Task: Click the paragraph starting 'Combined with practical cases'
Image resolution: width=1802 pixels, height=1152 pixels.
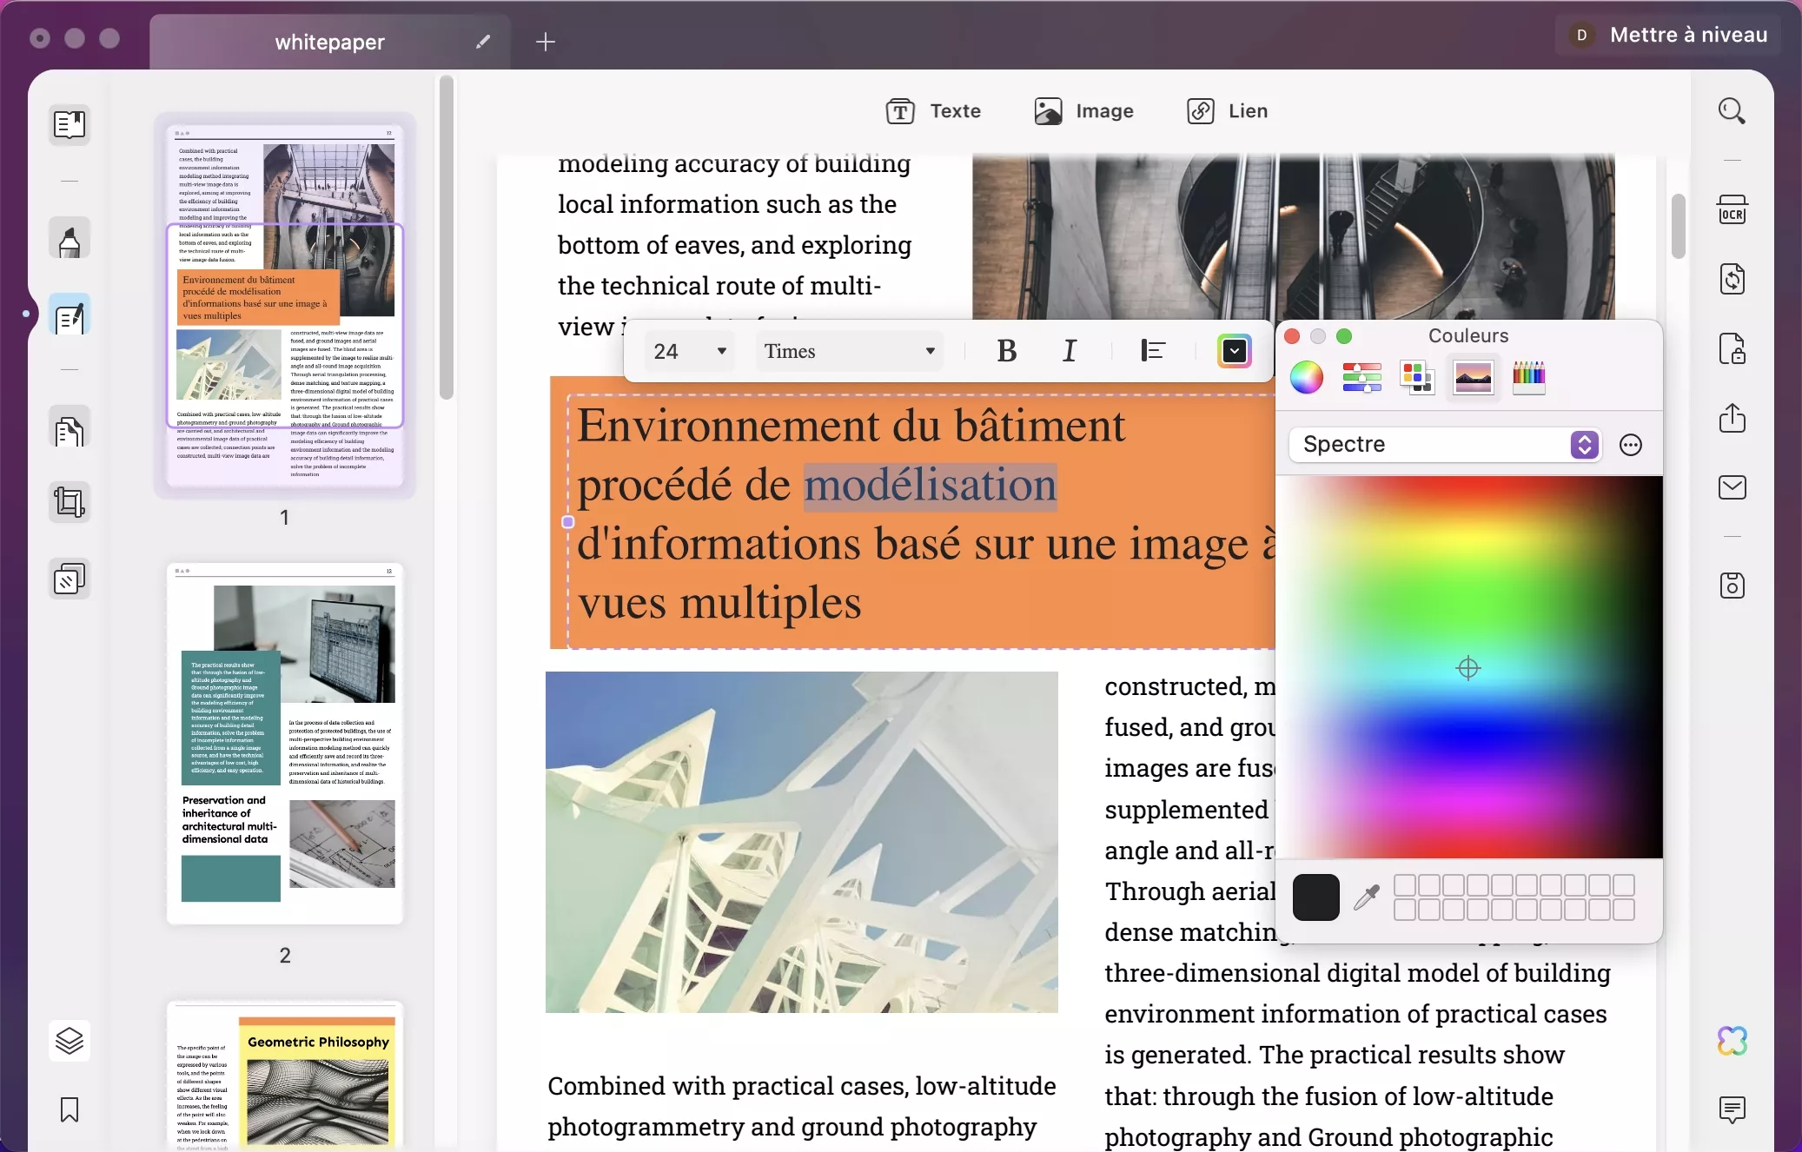Action: point(801,1106)
